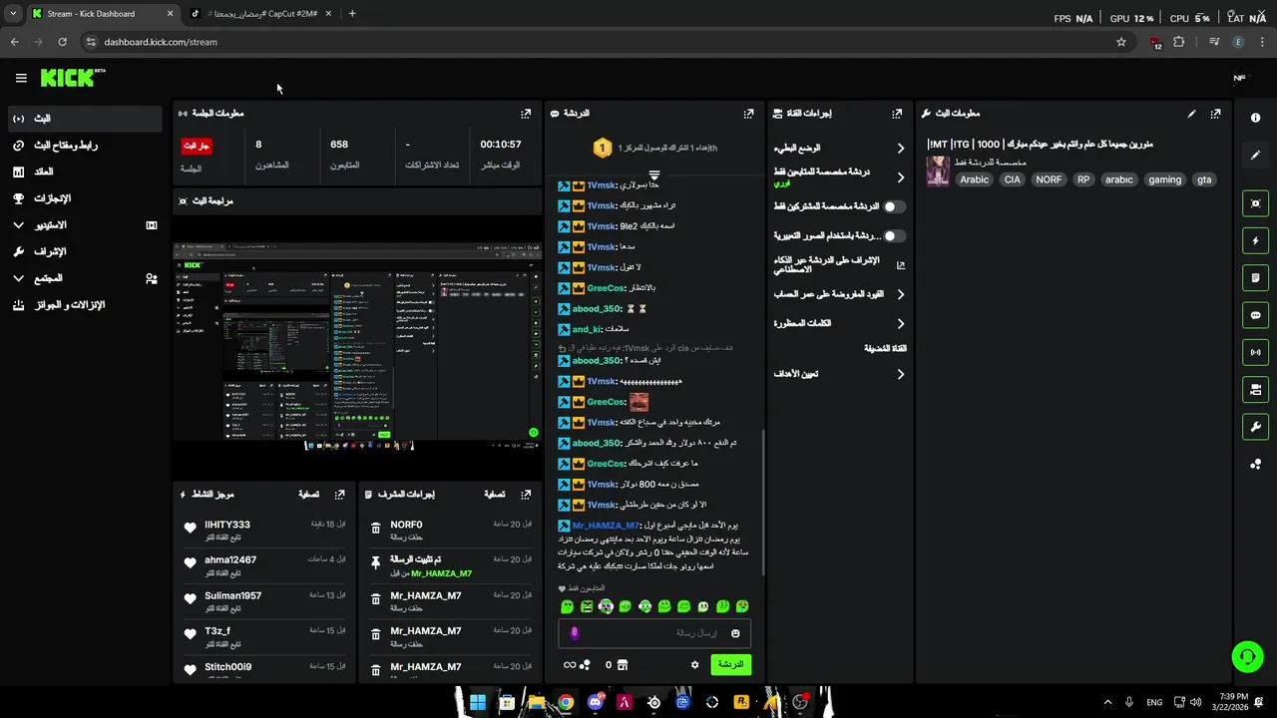Open the moderator actions filter

tap(494, 494)
